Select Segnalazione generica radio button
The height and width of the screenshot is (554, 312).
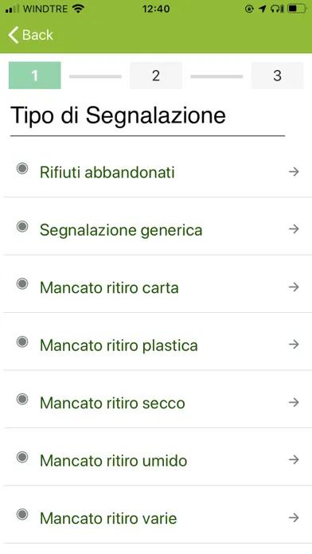tap(22, 226)
